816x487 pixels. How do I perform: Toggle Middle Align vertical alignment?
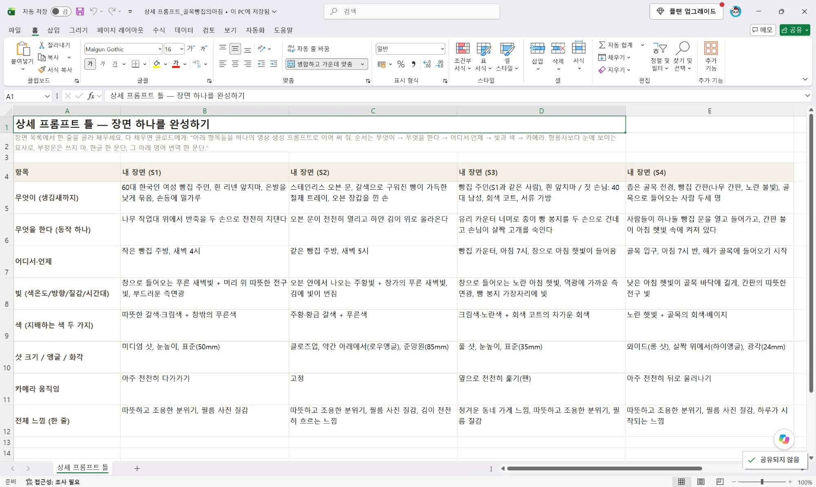pyautogui.click(x=235, y=49)
